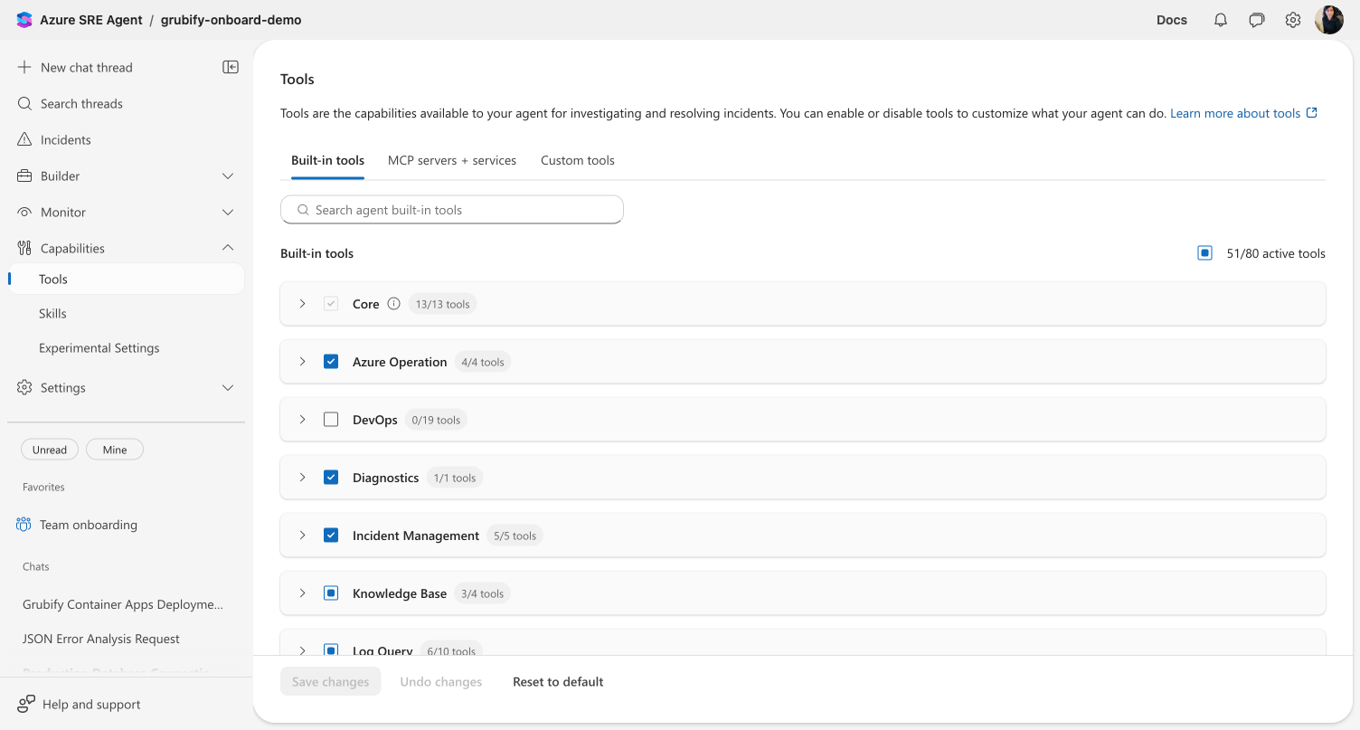Uncheck the Azure Operation checkbox
This screenshot has width=1360, height=730.
(331, 362)
